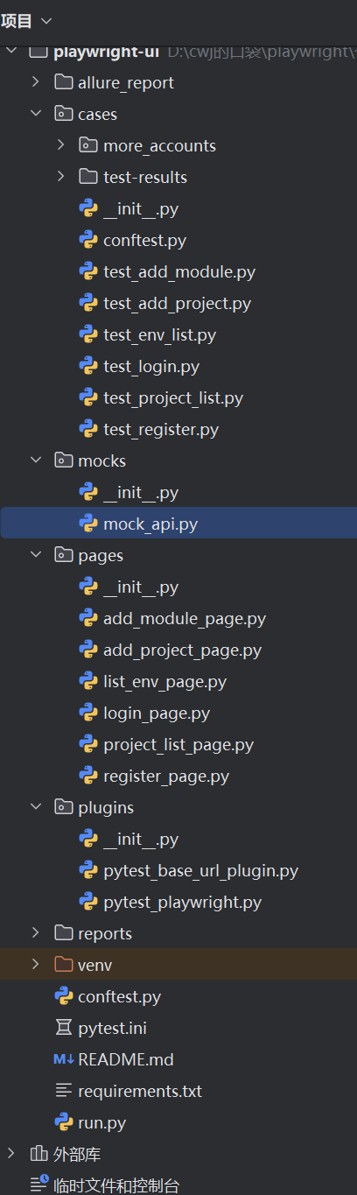Click the external libraries (外部库) icon
357x1195 pixels.
coord(38,1154)
